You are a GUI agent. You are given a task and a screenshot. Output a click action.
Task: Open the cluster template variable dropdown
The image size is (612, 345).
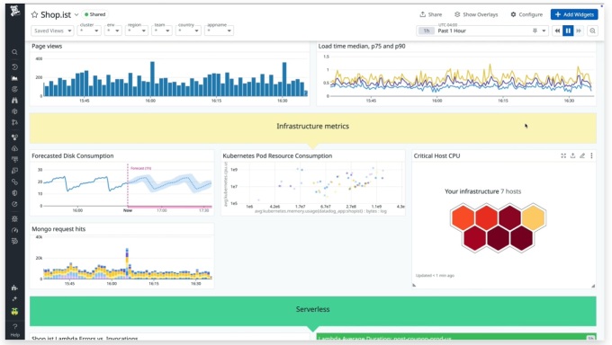[89, 31]
